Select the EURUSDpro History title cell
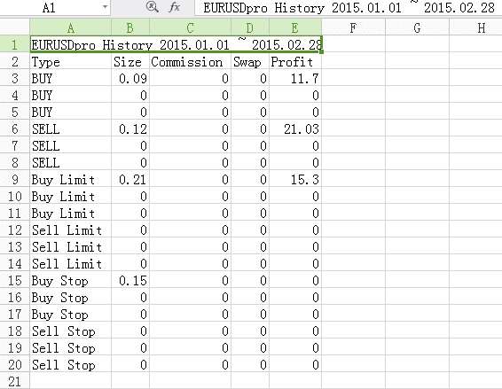Image resolution: width=502 pixels, height=389 pixels. (x=176, y=44)
